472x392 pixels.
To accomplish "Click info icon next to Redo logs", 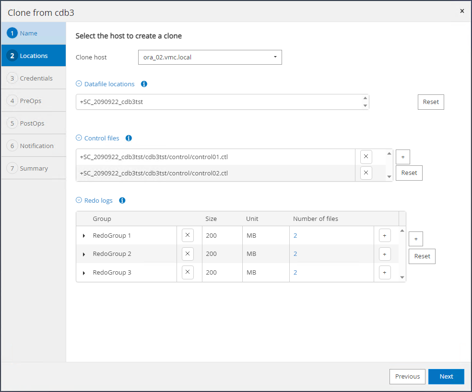I will tap(122, 200).
